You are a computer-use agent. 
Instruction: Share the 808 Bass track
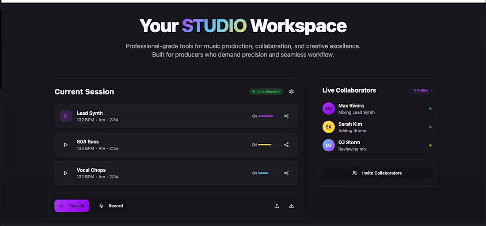(286, 145)
